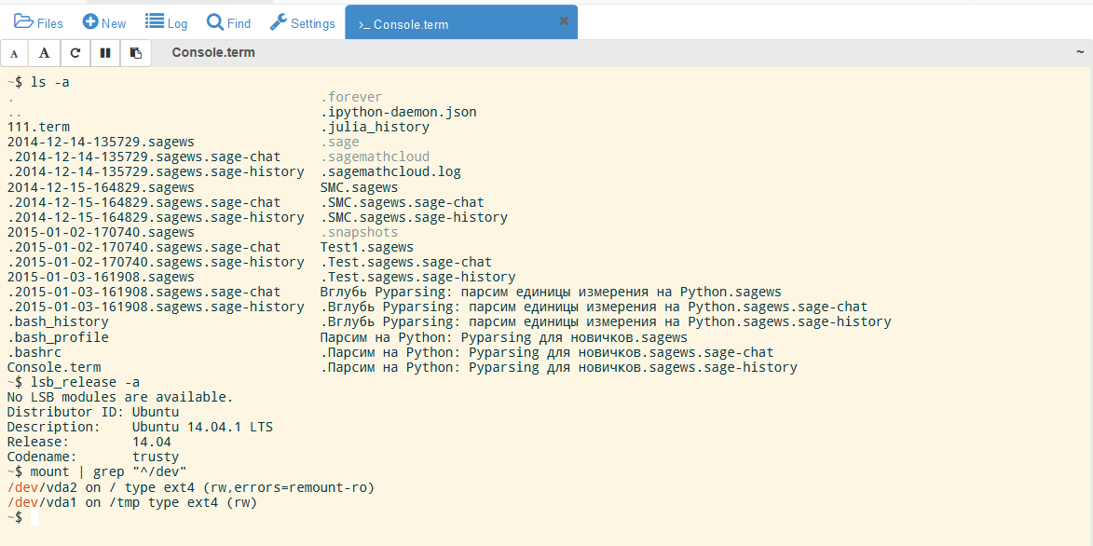
Task: Select the increase font size icon
Action: (44, 53)
